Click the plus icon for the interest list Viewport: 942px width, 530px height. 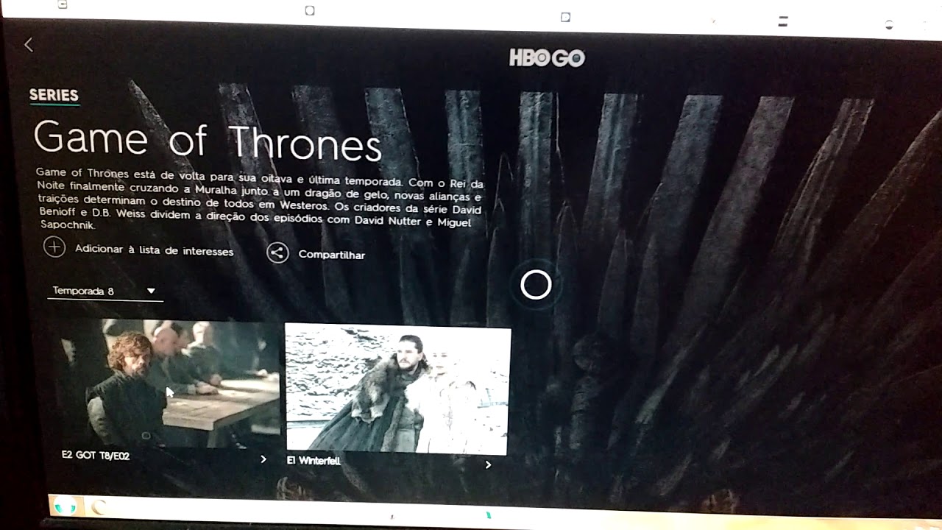54,247
